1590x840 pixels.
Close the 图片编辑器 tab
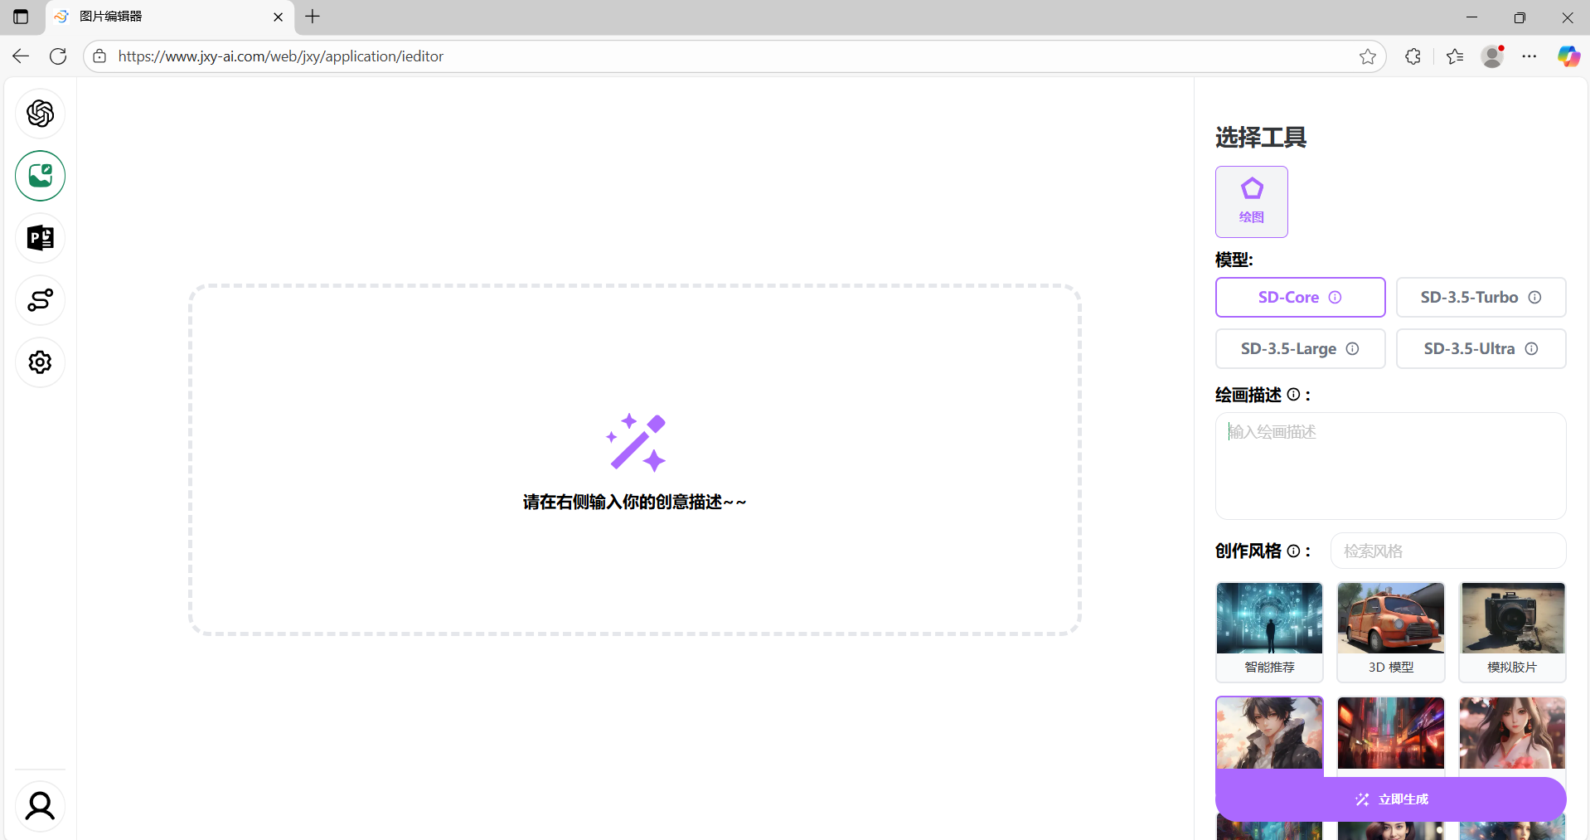pos(279,17)
